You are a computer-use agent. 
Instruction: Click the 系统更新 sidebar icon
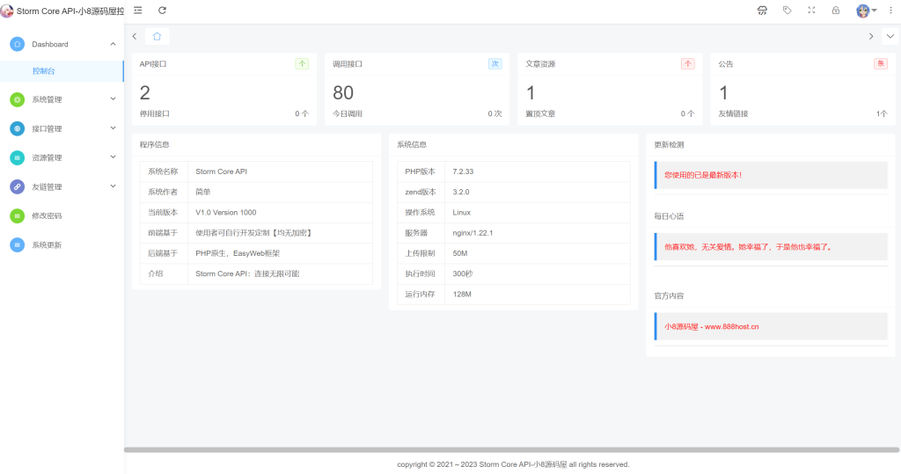[x=18, y=244]
